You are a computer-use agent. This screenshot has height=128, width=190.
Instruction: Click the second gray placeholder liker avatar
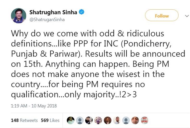pos(126,120)
